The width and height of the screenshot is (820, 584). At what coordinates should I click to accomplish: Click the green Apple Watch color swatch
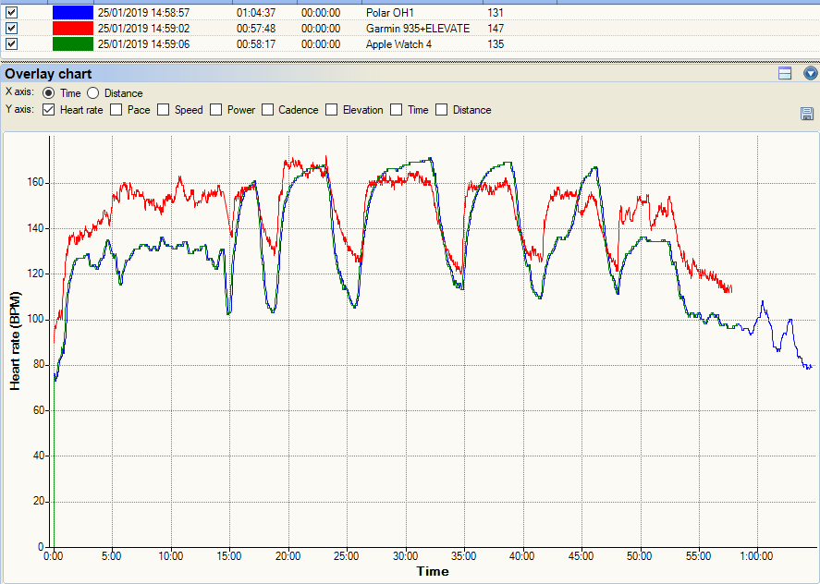73,44
